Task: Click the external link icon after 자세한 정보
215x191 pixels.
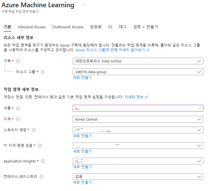Action: tap(146, 97)
